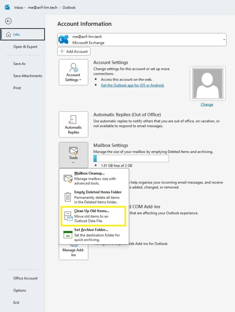This screenshot has height=312, width=235.
Task: Click the Outlook logo in the title bar
Action: [7, 7]
